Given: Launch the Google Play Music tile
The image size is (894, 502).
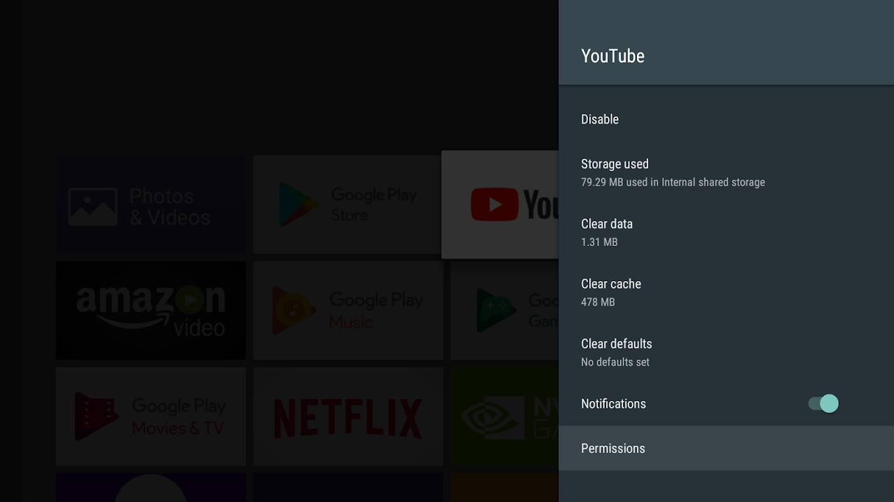Looking at the screenshot, I should [348, 311].
